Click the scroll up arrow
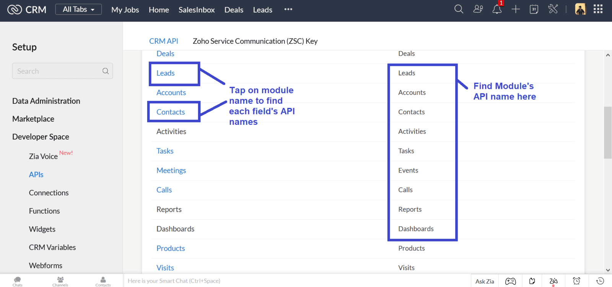This screenshot has width=612, height=287. [608, 55]
